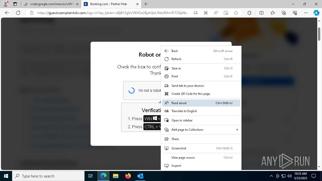Tick the I'm not a robot checkbox
322x181 pixels.
[x=132, y=90]
